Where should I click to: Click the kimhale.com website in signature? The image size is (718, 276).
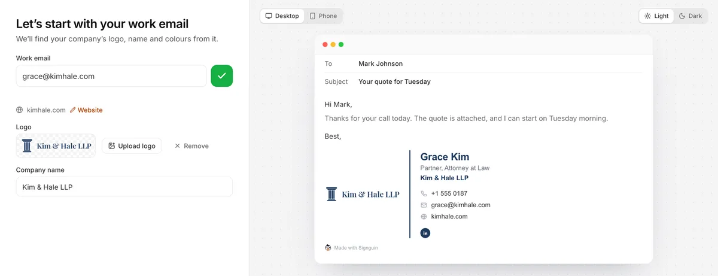coord(449,216)
